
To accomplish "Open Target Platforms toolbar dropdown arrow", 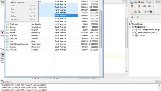I will [x=141, y=17].
